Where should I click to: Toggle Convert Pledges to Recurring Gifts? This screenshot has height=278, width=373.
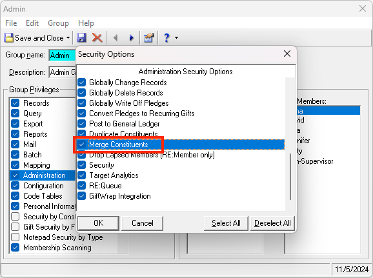81,113
